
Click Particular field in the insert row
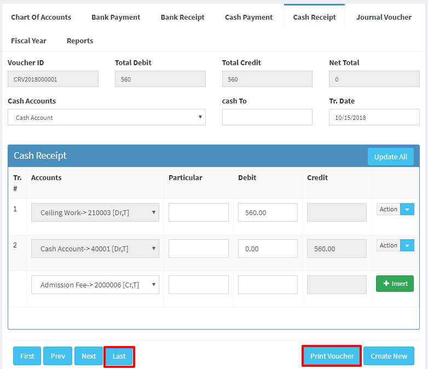pyautogui.click(x=199, y=285)
